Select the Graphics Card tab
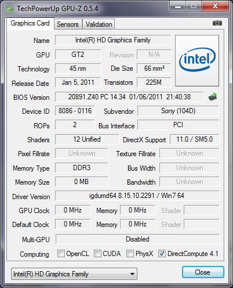233x288 pixels. (30, 23)
